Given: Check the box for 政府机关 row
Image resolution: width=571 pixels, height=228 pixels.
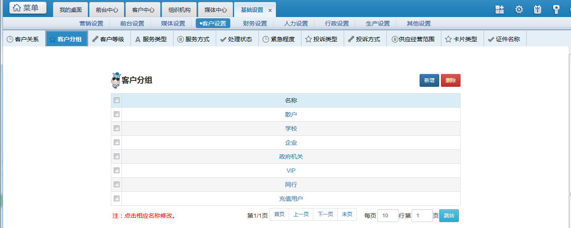Looking at the screenshot, I should pyautogui.click(x=116, y=157).
